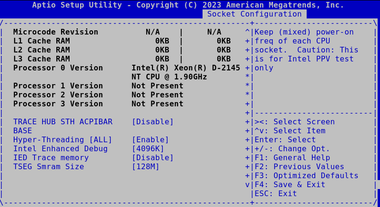
Task: Highlight the Hyper-Threading [ALL] setting label
Action: (x=62, y=140)
